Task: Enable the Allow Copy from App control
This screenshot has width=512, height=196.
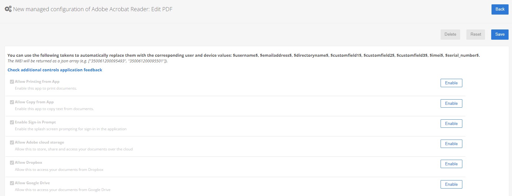Action: coord(451,103)
